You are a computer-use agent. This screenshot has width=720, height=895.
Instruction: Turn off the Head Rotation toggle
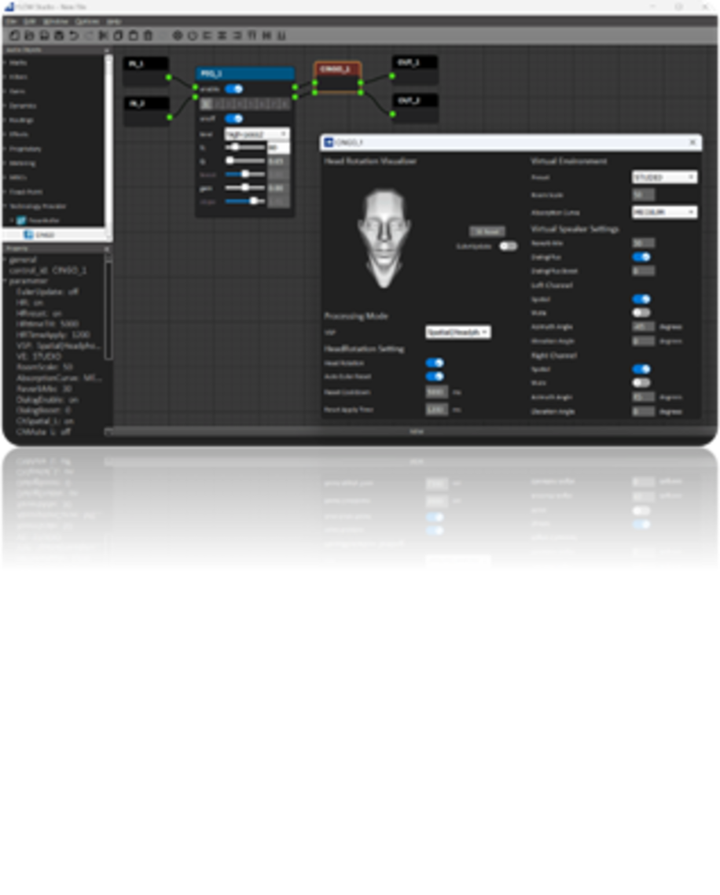(434, 363)
